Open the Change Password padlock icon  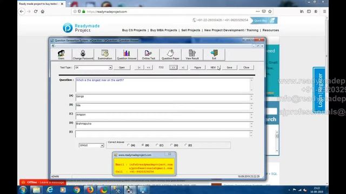point(83,54)
